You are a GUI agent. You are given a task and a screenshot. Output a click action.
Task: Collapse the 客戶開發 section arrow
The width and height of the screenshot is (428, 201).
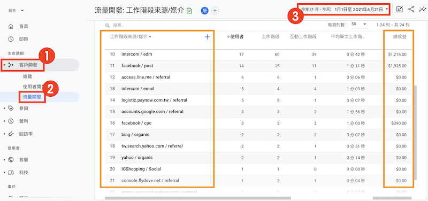coord(4,65)
